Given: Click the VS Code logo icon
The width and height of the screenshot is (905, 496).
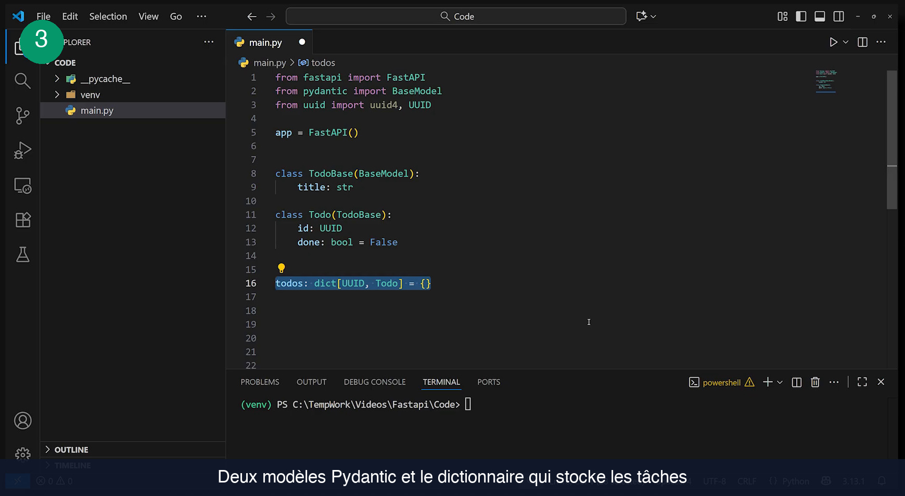Looking at the screenshot, I should click(x=18, y=16).
